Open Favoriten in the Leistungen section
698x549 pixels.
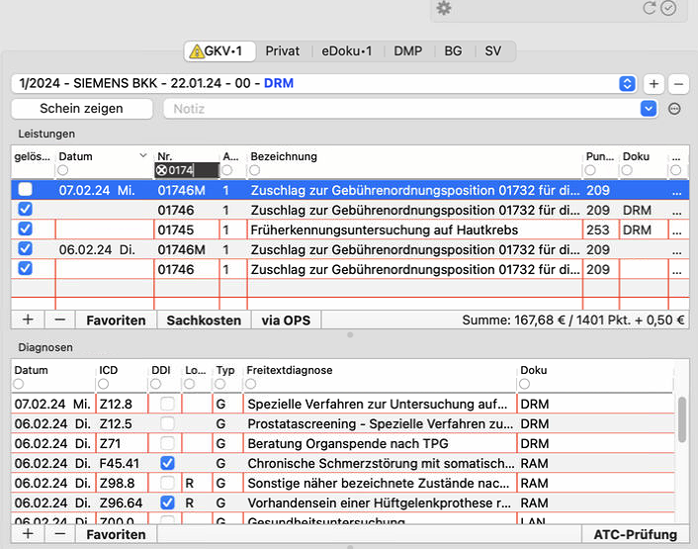[x=116, y=320]
